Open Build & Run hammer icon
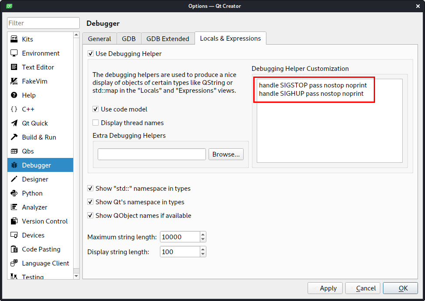This screenshot has height=301, width=425. (x=14, y=137)
